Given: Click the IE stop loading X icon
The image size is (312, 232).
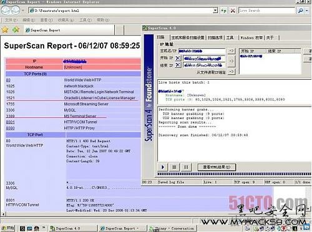Looking at the screenshot, I should (x=233, y=11).
